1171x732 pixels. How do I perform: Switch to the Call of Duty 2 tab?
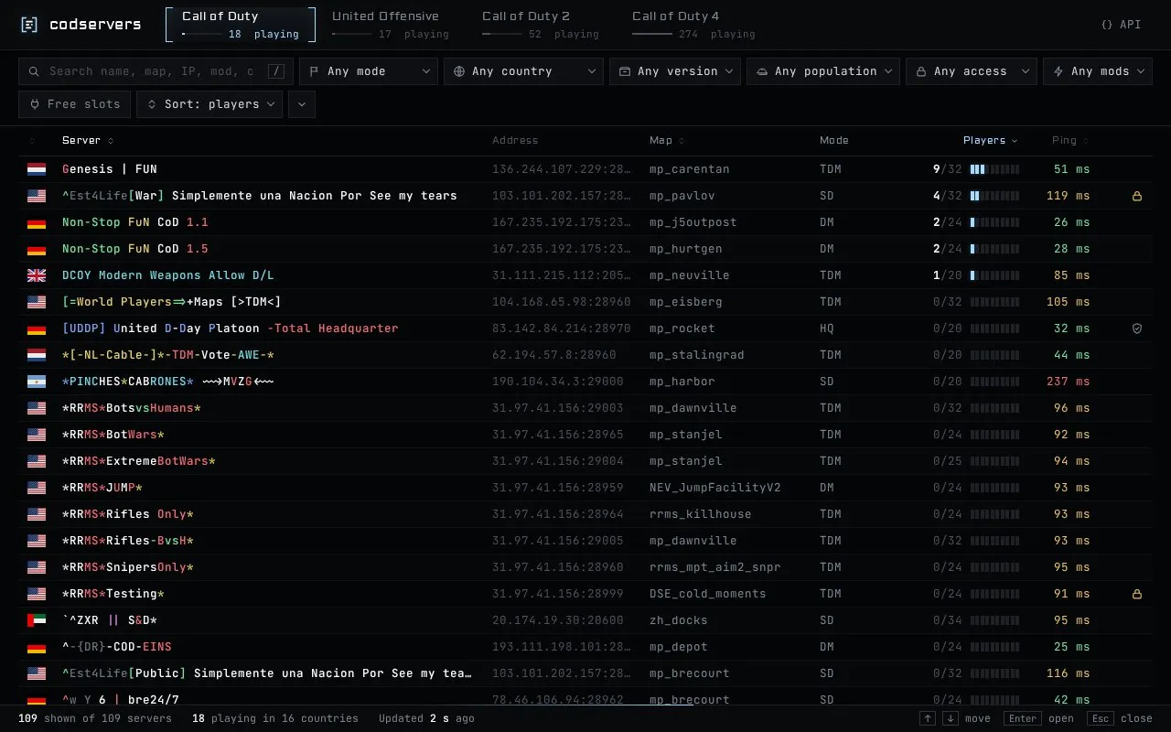[541, 25]
